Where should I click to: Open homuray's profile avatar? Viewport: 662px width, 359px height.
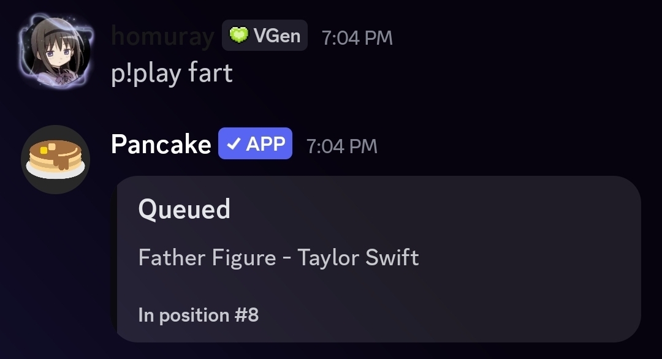point(56,55)
